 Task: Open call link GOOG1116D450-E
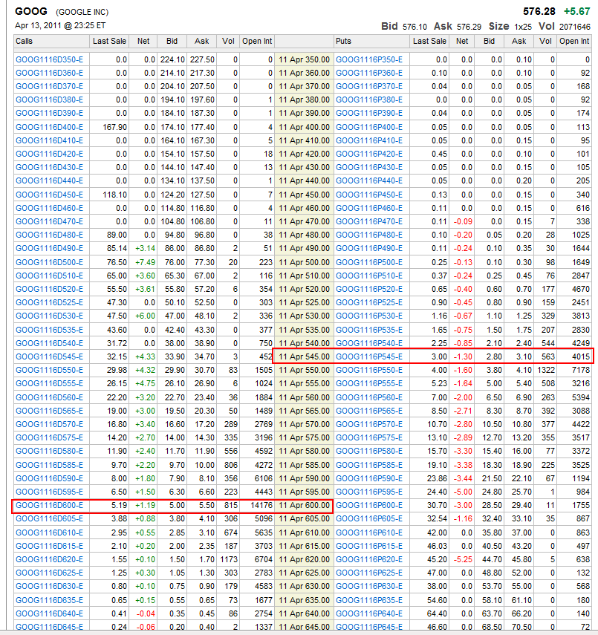tap(49, 195)
